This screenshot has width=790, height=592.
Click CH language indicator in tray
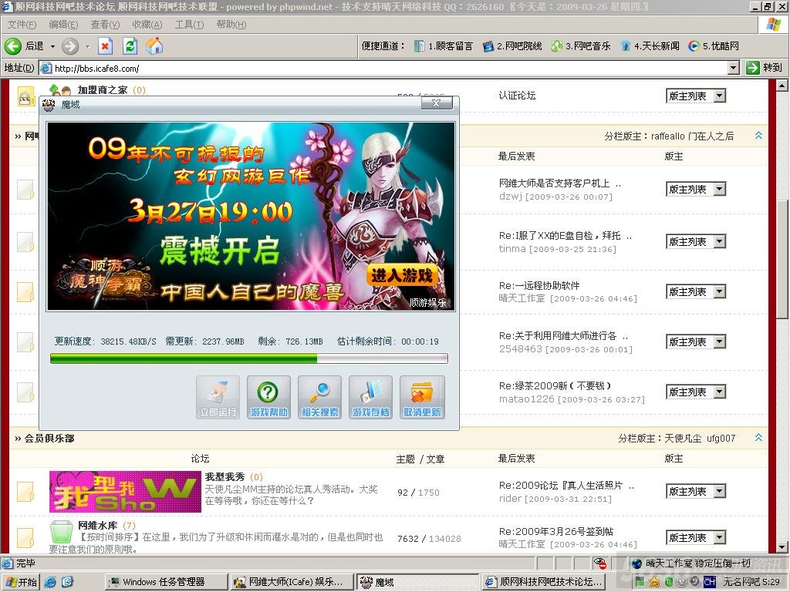point(710,582)
